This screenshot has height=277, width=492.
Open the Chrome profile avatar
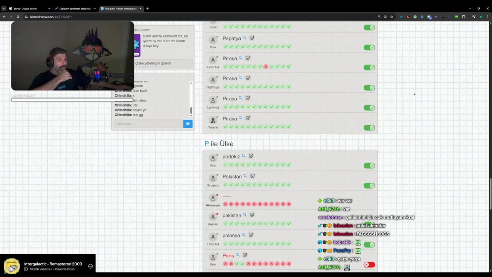[x=480, y=17]
